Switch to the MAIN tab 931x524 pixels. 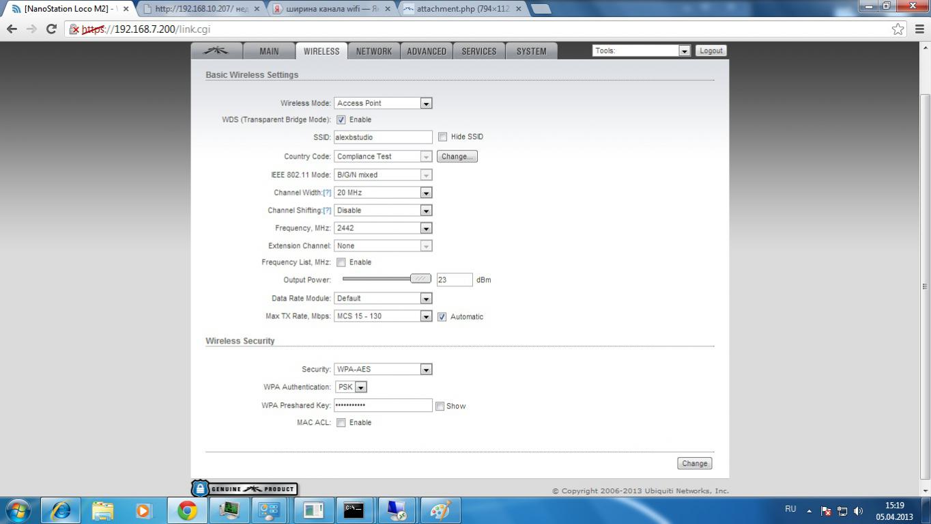269,51
